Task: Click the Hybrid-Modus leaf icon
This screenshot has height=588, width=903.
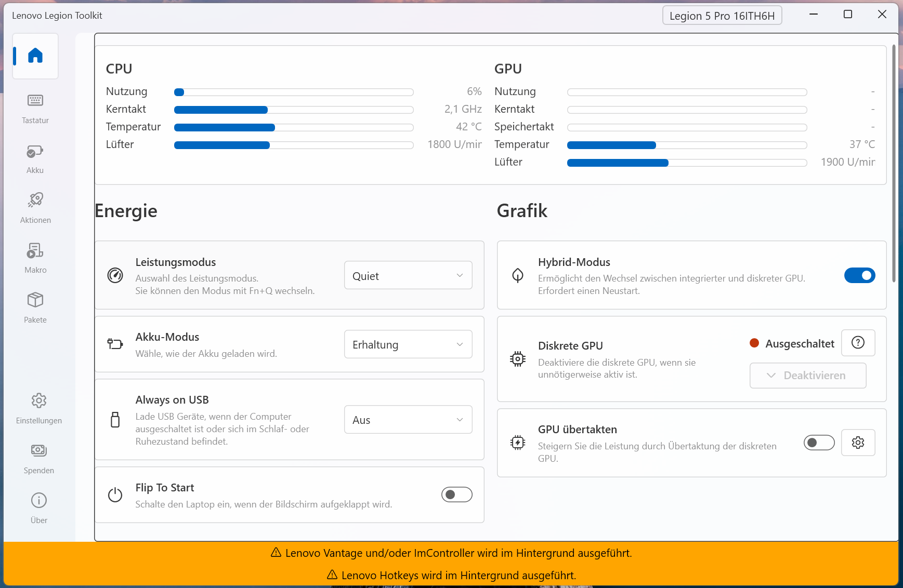Action: (518, 275)
